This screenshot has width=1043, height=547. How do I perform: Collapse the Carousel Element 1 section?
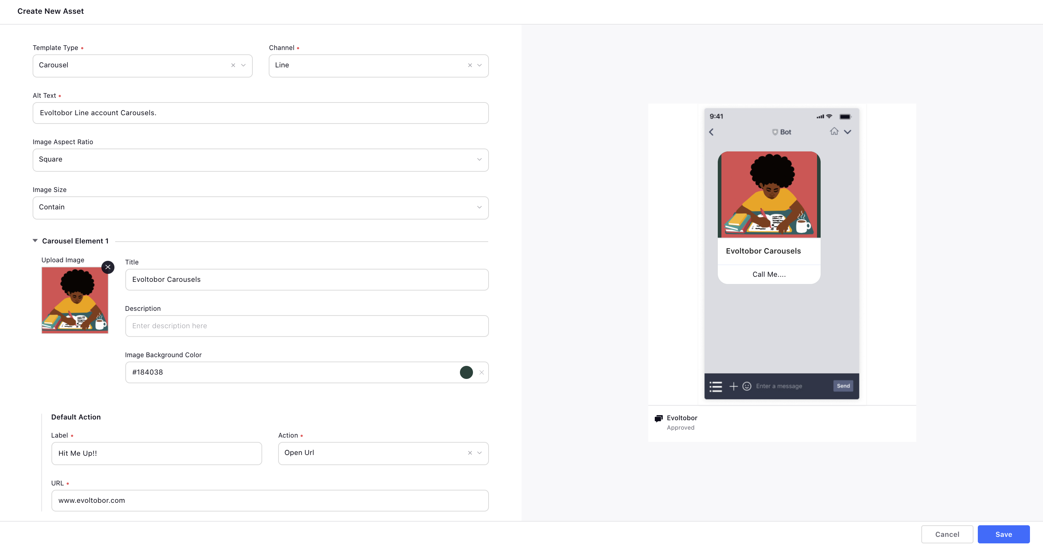(34, 241)
